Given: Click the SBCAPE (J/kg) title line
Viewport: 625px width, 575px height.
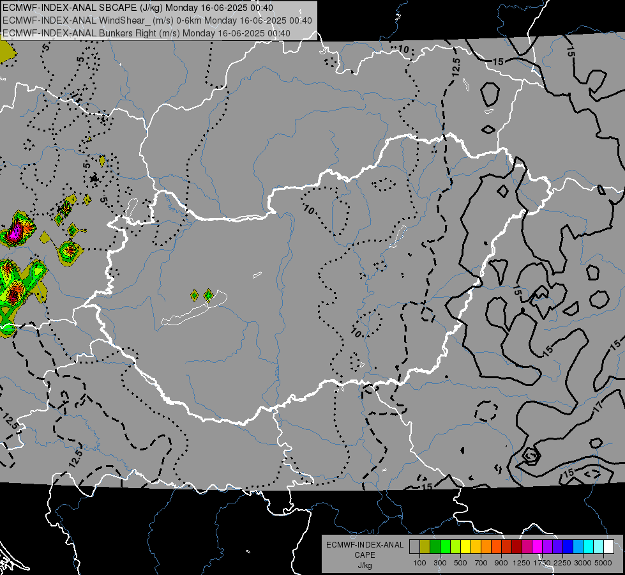Looking at the screenshot, I should [x=138, y=8].
